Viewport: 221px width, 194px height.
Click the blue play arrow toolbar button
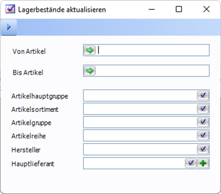point(9,27)
